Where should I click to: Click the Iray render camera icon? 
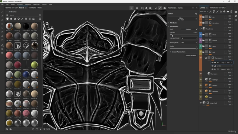point(164,8)
